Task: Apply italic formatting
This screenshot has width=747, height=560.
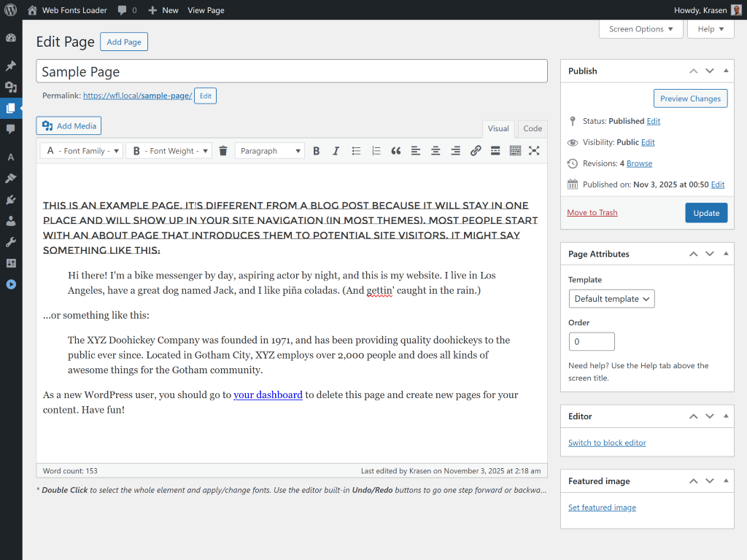Action: pyautogui.click(x=336, y=151)
